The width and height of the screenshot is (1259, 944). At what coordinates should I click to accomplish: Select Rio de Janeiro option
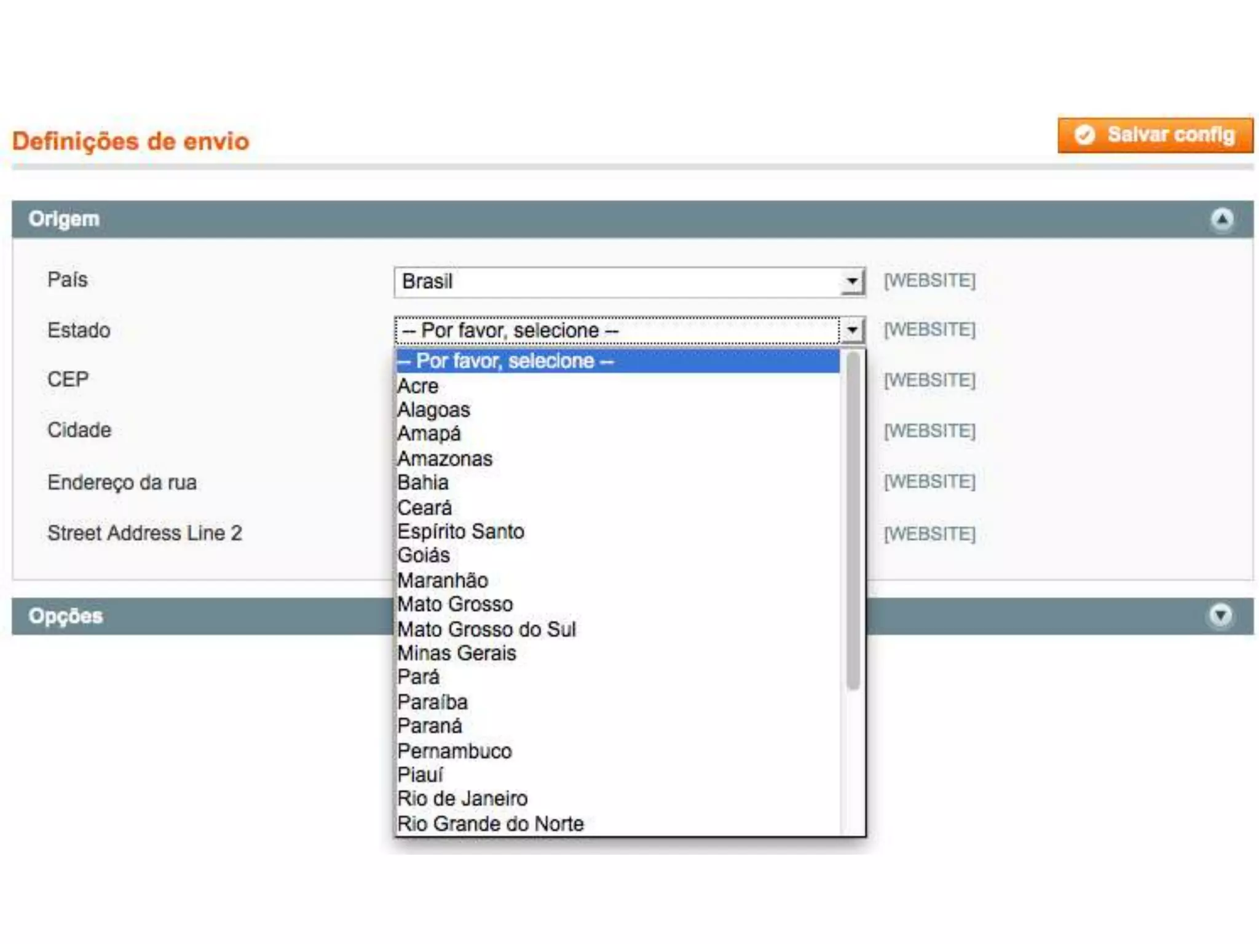pos(462,798)
